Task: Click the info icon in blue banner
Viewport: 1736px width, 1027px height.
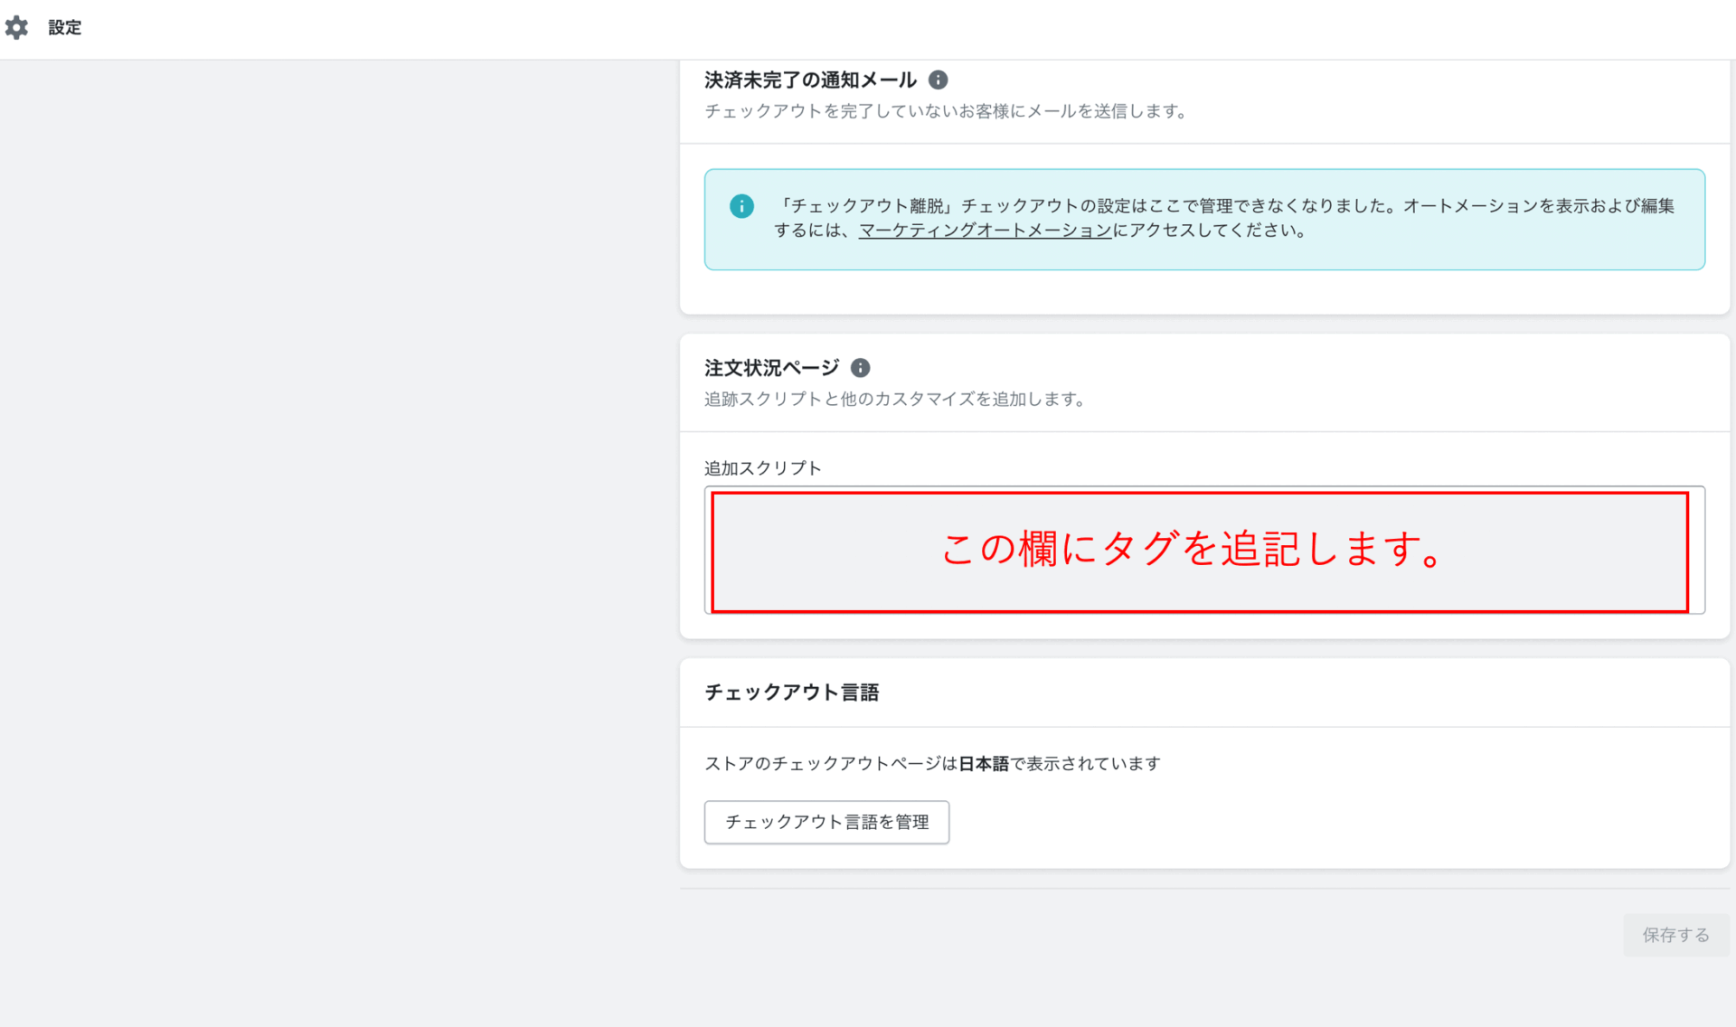Action: tap(741, 206)
